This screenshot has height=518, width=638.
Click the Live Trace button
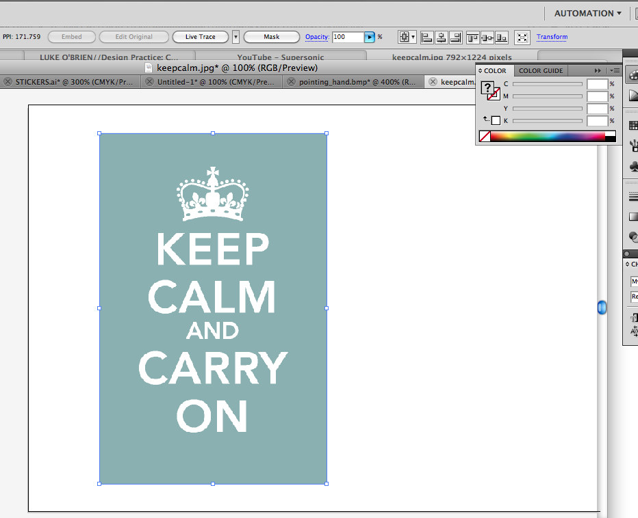point(200,37)
